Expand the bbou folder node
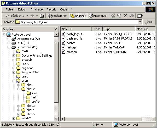Image resolution: width=157 pixels, height=128 pixels. (19, 85)
